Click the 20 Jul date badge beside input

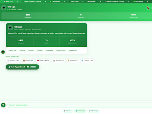point(3,105)
